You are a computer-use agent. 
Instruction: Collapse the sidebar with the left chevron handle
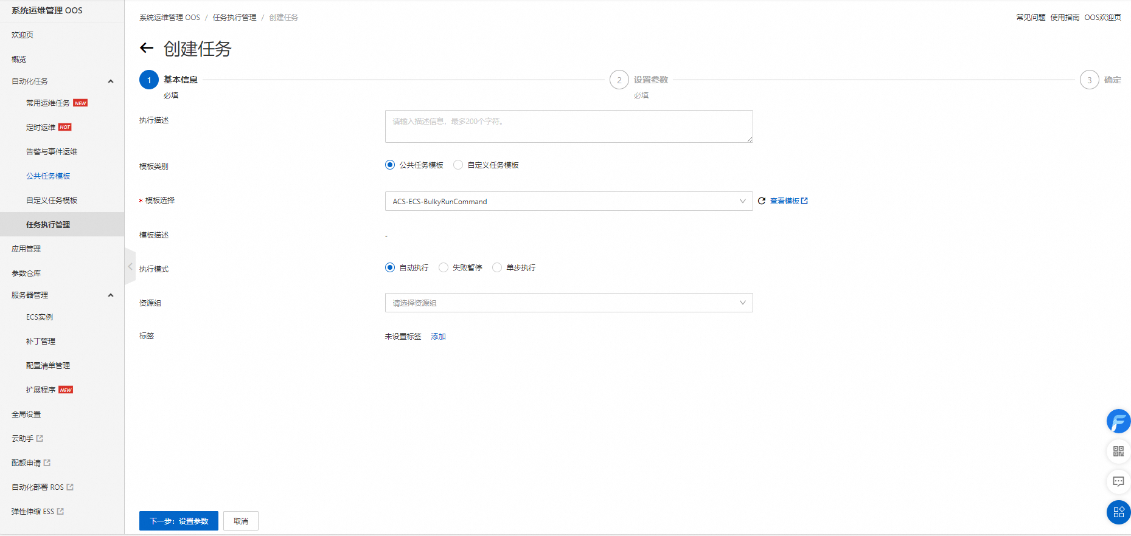point(130,266)
